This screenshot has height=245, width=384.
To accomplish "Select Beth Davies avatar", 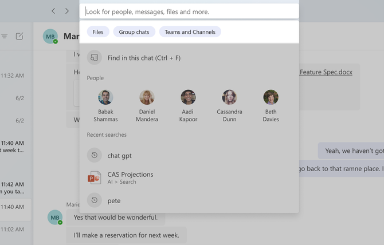I will pyautogui.click(x=271, y=97).
